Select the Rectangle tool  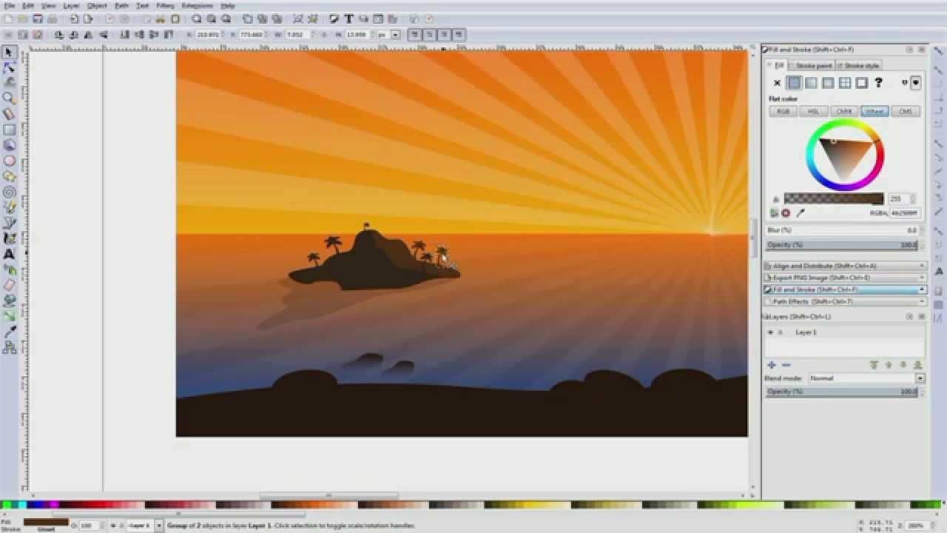coord(10,130)
